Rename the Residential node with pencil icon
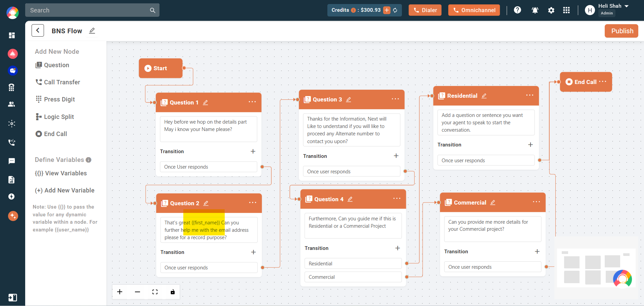This screenshot has width=644, height=306. [484, 96]
